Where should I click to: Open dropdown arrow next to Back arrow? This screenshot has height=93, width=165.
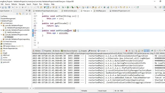(x=129, y=7)
